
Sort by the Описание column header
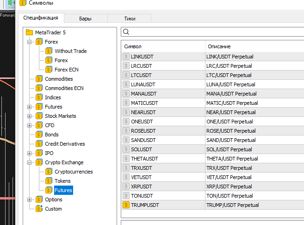[254, 46]
